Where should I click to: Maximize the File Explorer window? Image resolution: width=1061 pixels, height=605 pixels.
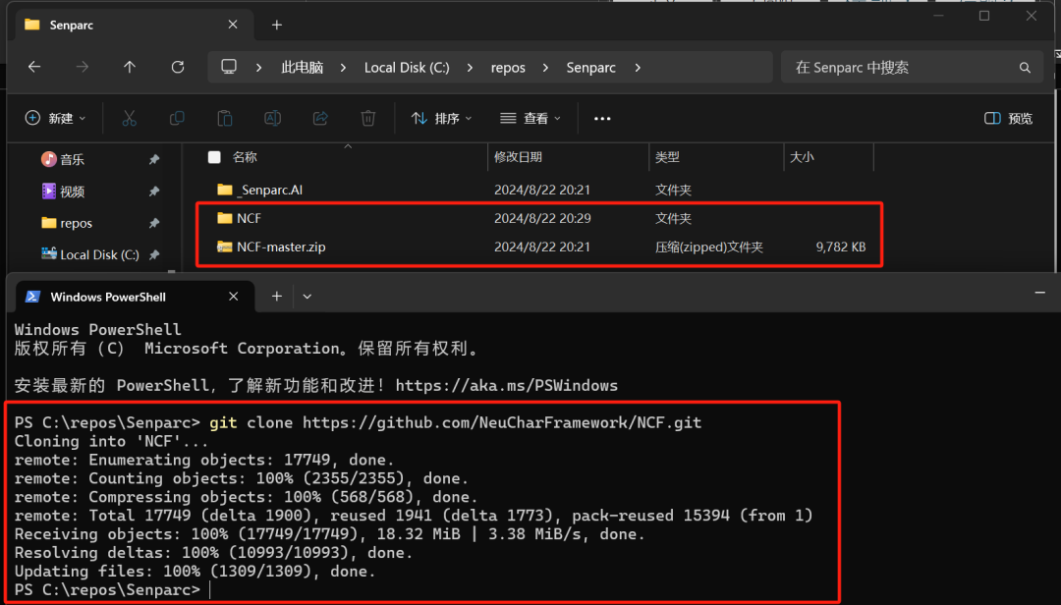[984, 16]
